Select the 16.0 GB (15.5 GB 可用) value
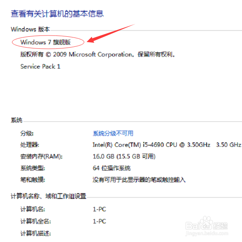The image size is (242, 242). coord(124,156)
